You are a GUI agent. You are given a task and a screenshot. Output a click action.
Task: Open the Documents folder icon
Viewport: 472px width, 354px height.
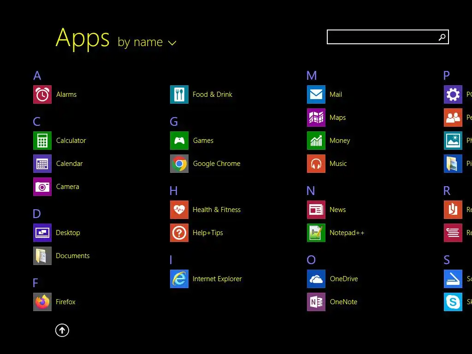(42, 256)
